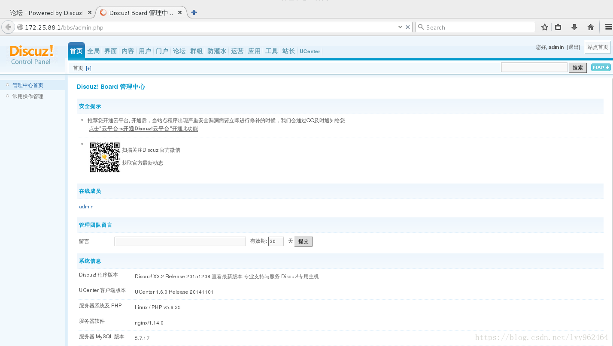This screenshot has width=613, height=346.
Task: Select the 首页 navigation tab
Action: point(76,51)
